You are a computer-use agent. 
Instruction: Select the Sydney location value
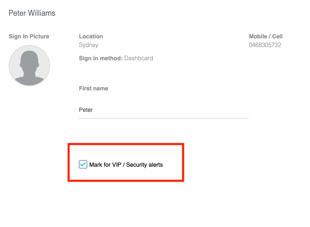tap(88, 45)
